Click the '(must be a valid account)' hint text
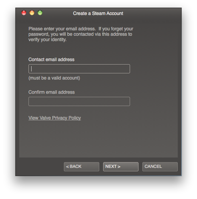 [54, 78]
